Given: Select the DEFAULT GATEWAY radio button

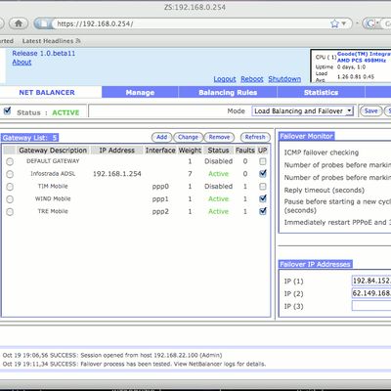Looking at the screenshot, I should click(10, 161).
